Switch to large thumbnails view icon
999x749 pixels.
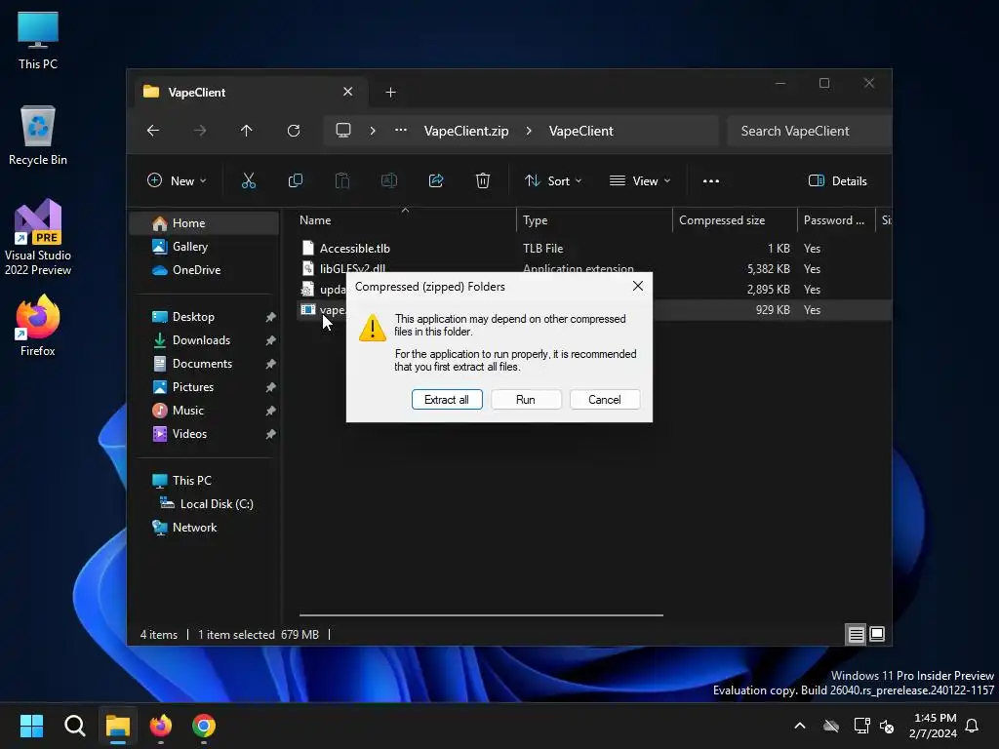click(x=877, y=634)
